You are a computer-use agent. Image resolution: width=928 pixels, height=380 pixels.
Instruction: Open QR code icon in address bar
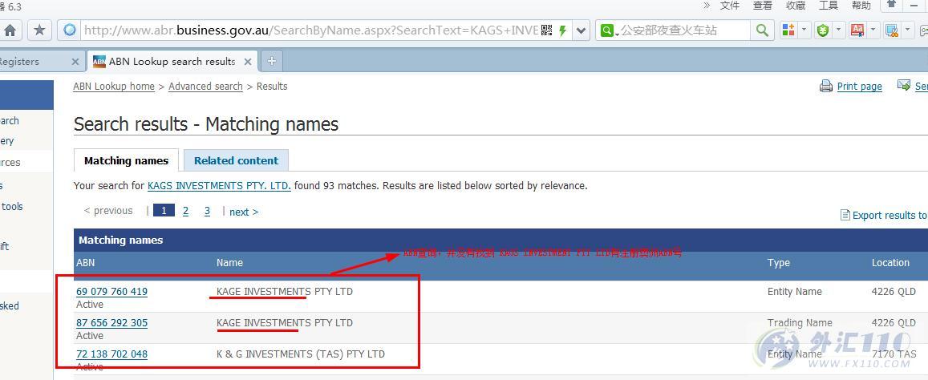click(x=547, y=30)
